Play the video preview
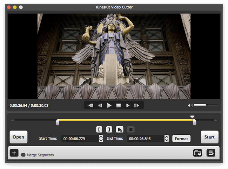The width and height of the screenshot is (228, 169). (109, 105)
